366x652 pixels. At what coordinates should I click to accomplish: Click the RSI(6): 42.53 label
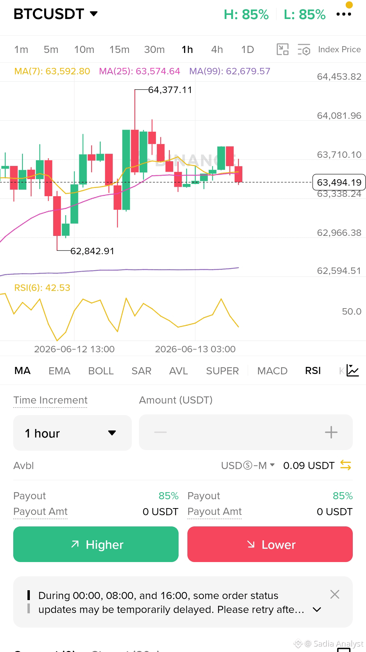click(x=42, y=288)
